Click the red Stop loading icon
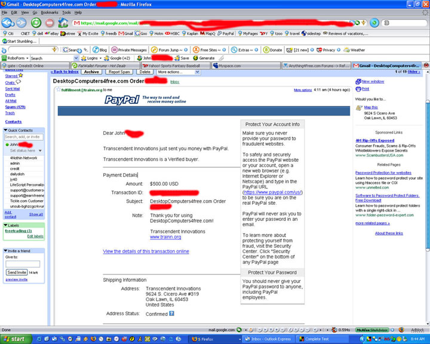430x344 pixels. [x=50, y=23]
